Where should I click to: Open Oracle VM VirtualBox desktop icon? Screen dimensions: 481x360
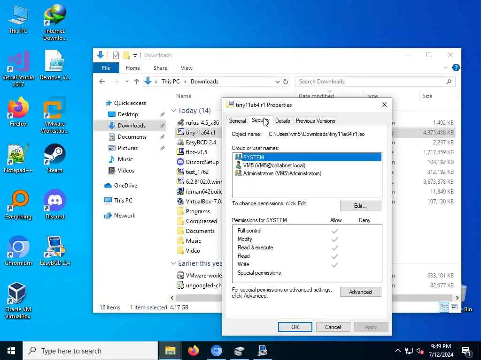coord(17,300)
